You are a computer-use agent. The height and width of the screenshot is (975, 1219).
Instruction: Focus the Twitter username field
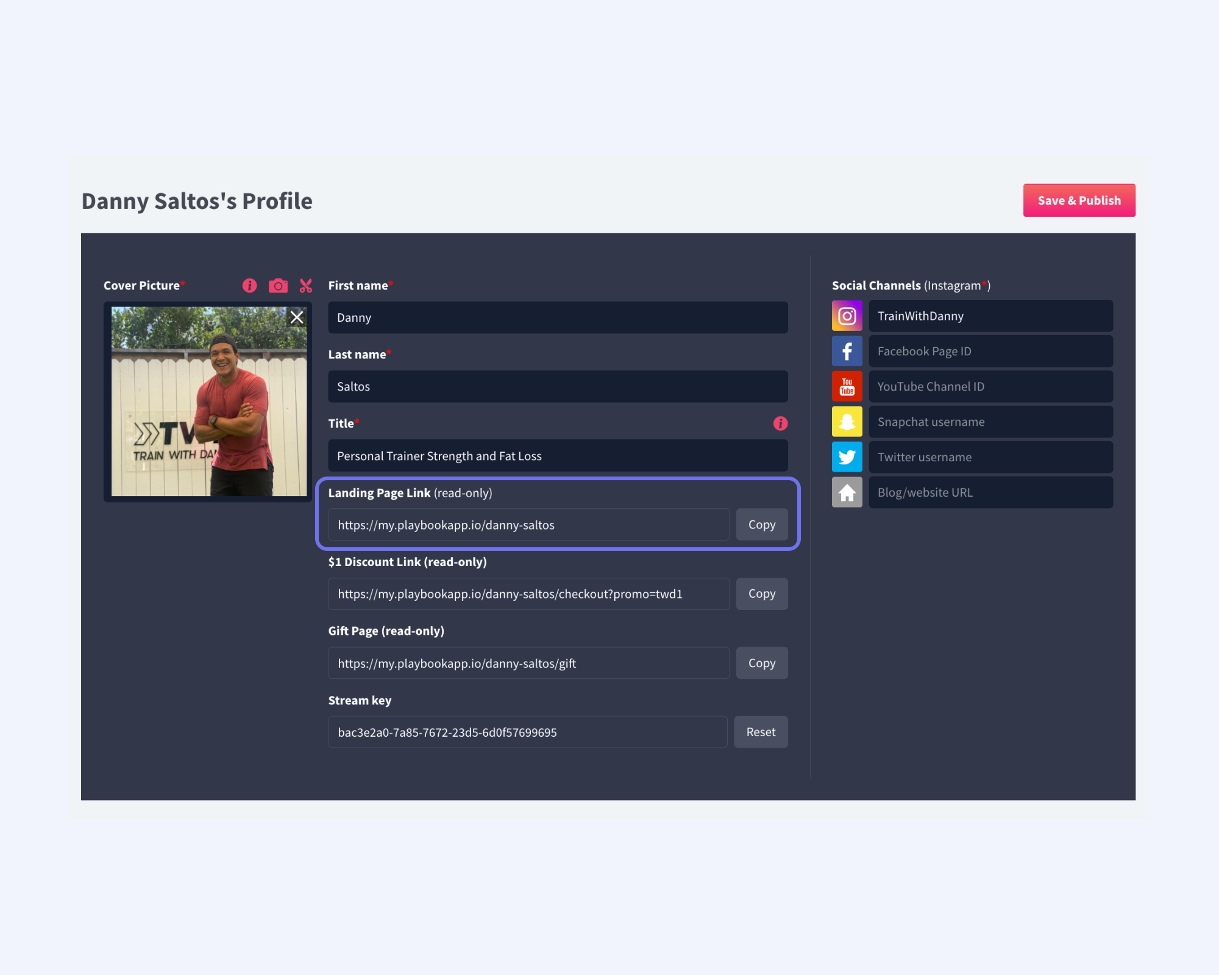990,457
